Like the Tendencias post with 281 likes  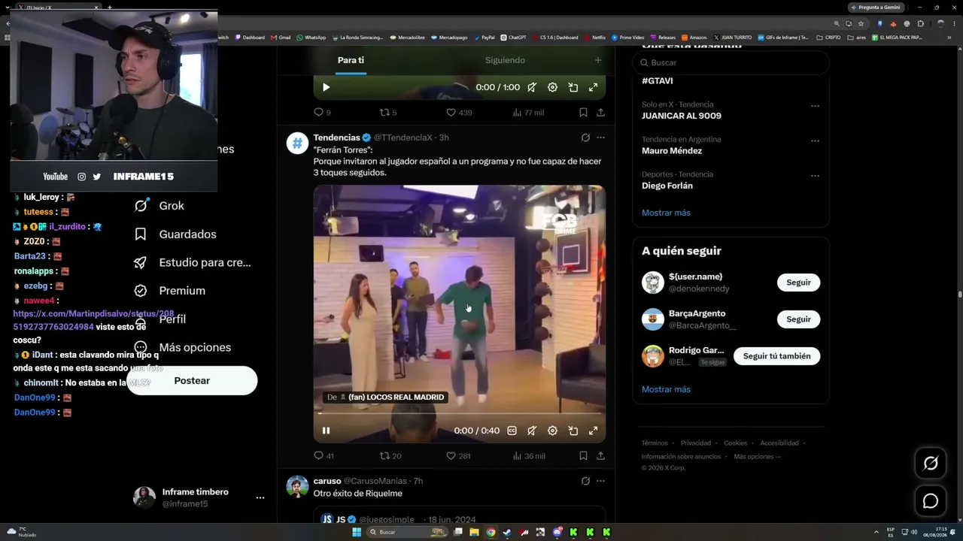pos(458,456)
